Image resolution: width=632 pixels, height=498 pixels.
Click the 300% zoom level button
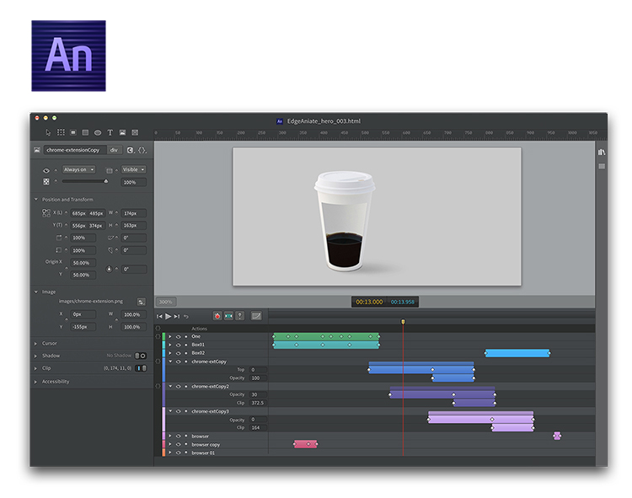pyautogui.click(x=166, y=302)
